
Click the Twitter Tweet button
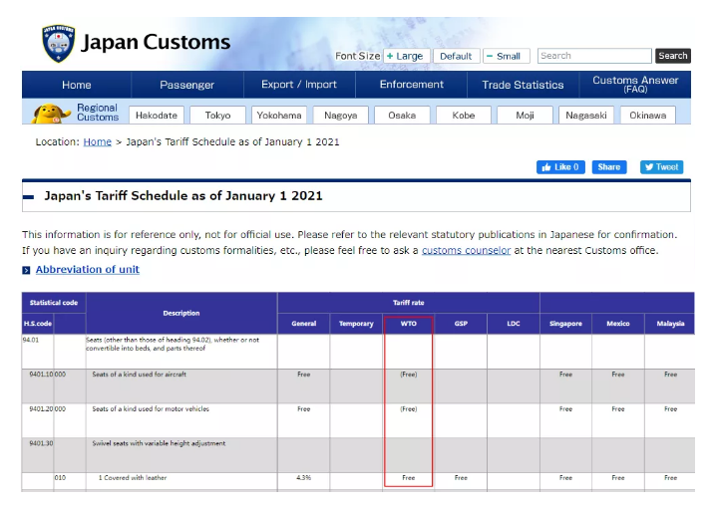(661, 167)
